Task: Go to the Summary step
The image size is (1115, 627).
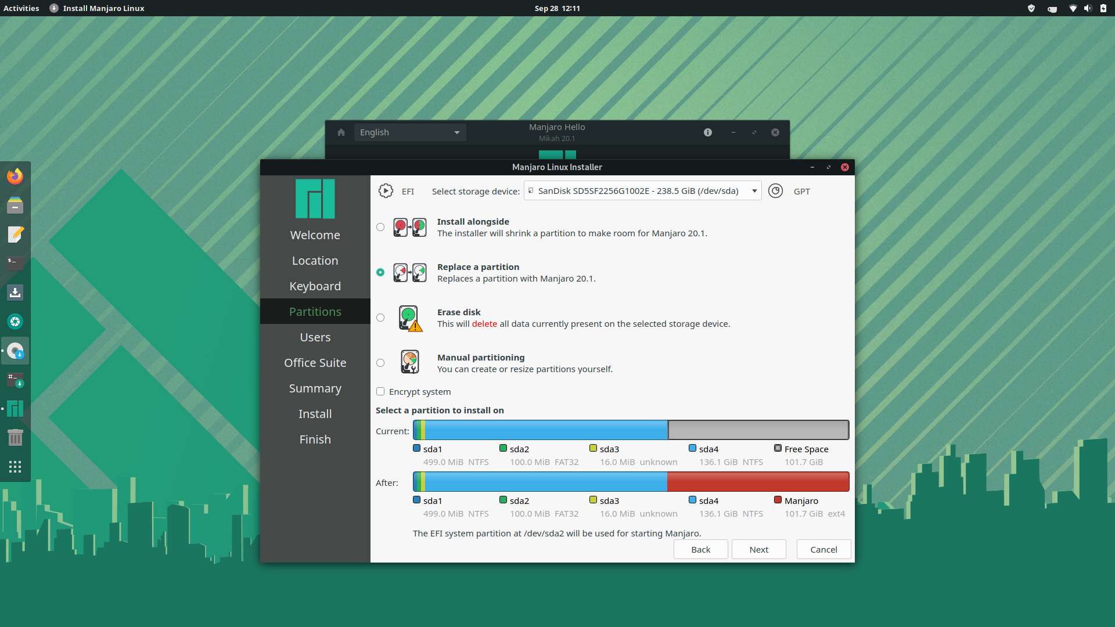Action: click(315, 388)
